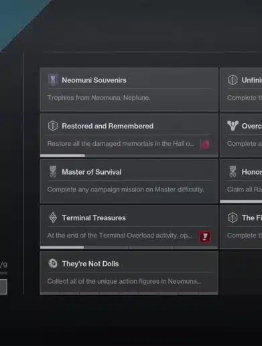Image resolution: width=262 pixels, height=346 pixels.
Task: Open Terminal Treasures triumph description text
Action: (120, 236)
